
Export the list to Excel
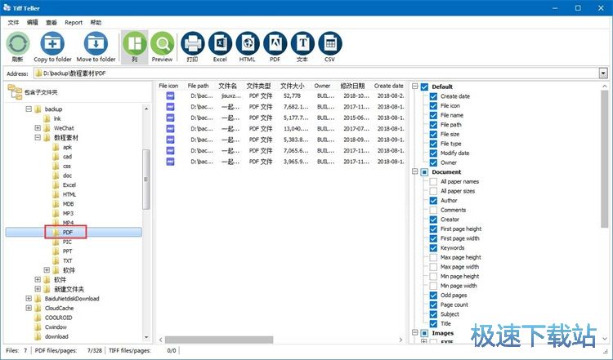coord(220,44)
